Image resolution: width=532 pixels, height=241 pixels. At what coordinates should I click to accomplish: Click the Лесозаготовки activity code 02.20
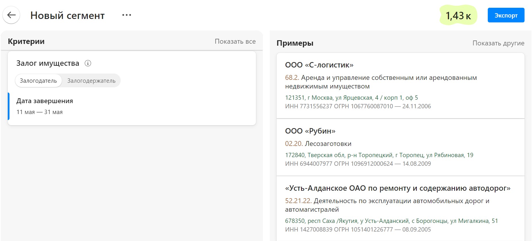click(294, 144)
